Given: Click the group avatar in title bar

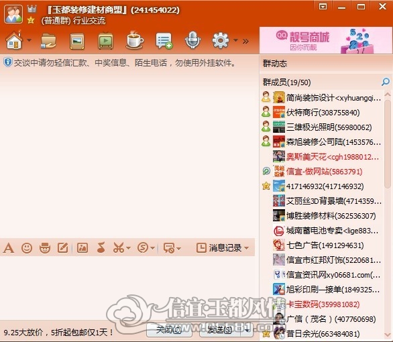Looking at the screenshot, I should (x=13, y=14).
